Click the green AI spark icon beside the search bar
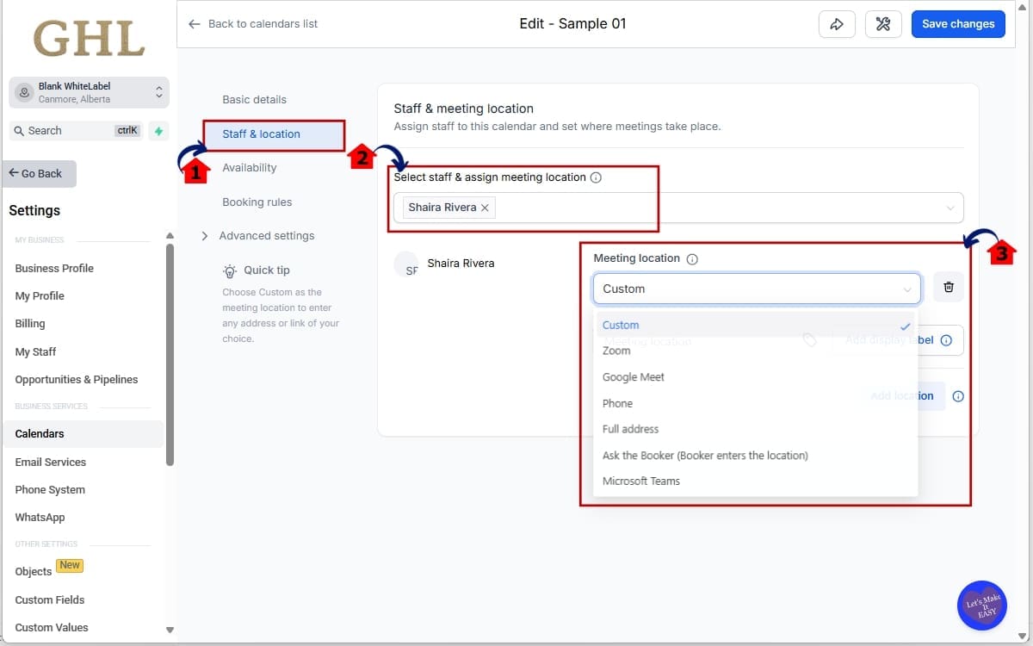1033x646 pixels. 158,130
